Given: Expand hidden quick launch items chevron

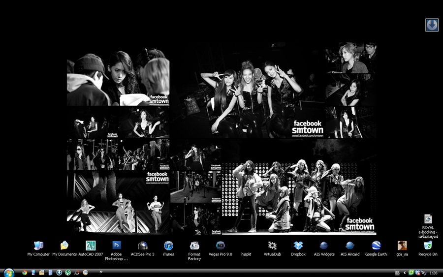Looking at the screenshot, I should [101, 272].
